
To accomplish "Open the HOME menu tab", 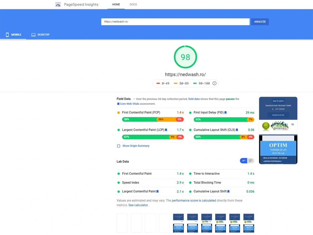I will pos(116,4).
